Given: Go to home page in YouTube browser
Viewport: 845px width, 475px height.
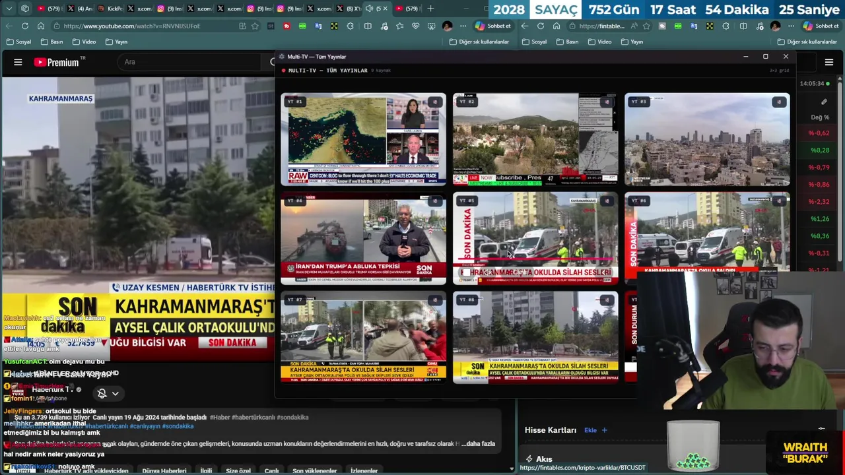Looking at the screenshot, I should pos(40,26).
